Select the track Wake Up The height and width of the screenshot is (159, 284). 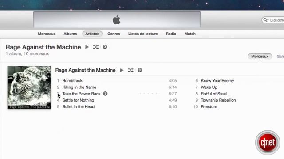(x=209, y=87)
